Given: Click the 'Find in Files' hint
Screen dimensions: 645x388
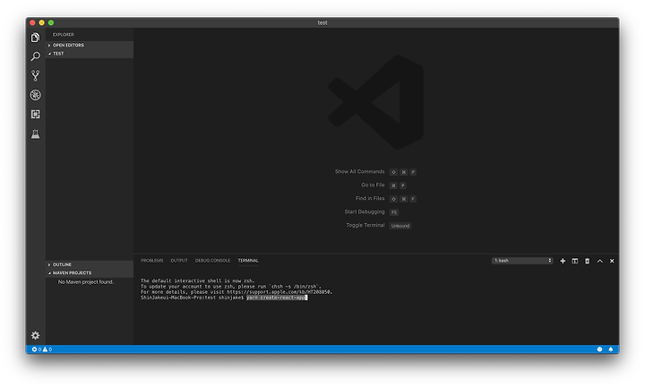Looking at the screenshot, I should pos(370,198).
